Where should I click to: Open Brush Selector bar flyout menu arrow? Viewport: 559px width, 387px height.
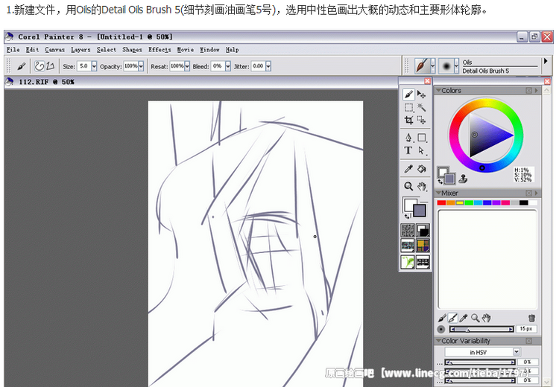point(546,61)
